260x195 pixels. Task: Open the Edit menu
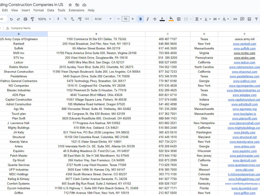5,10
